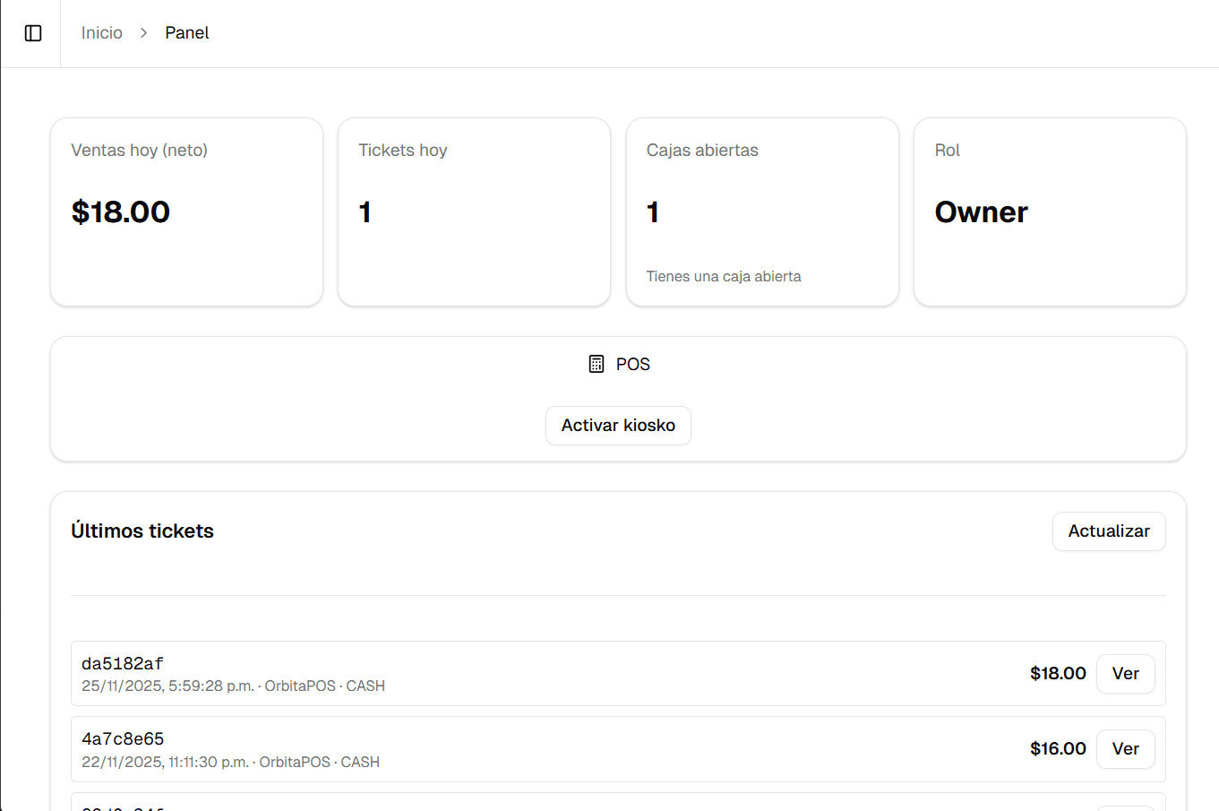Click the $18.00 amount on ticket da5182af

click(1057, 674)
